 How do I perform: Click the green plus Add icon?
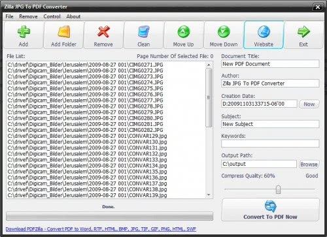pyautogui.click(x=24, y=32)
